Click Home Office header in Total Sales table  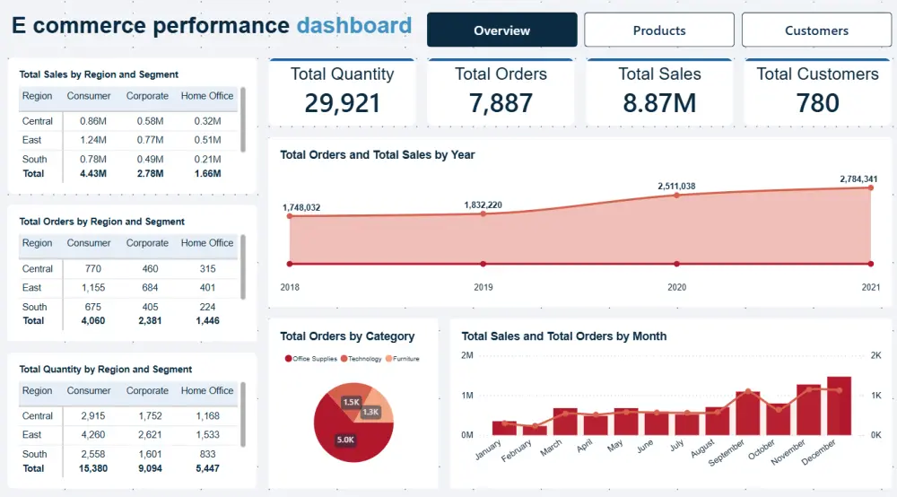click(x=207, y=96)
